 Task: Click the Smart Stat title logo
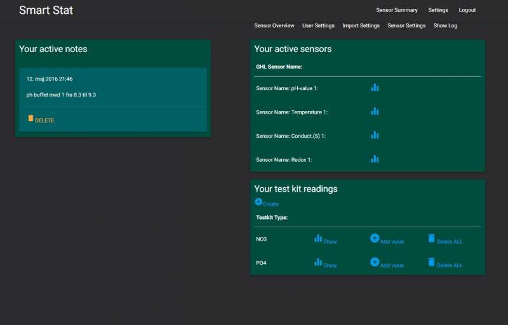click(46, 10)
